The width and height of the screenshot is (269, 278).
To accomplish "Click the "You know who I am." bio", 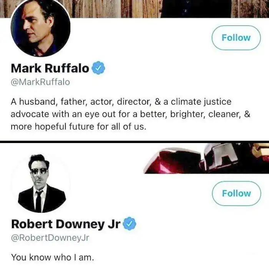I will pos(52,257).
